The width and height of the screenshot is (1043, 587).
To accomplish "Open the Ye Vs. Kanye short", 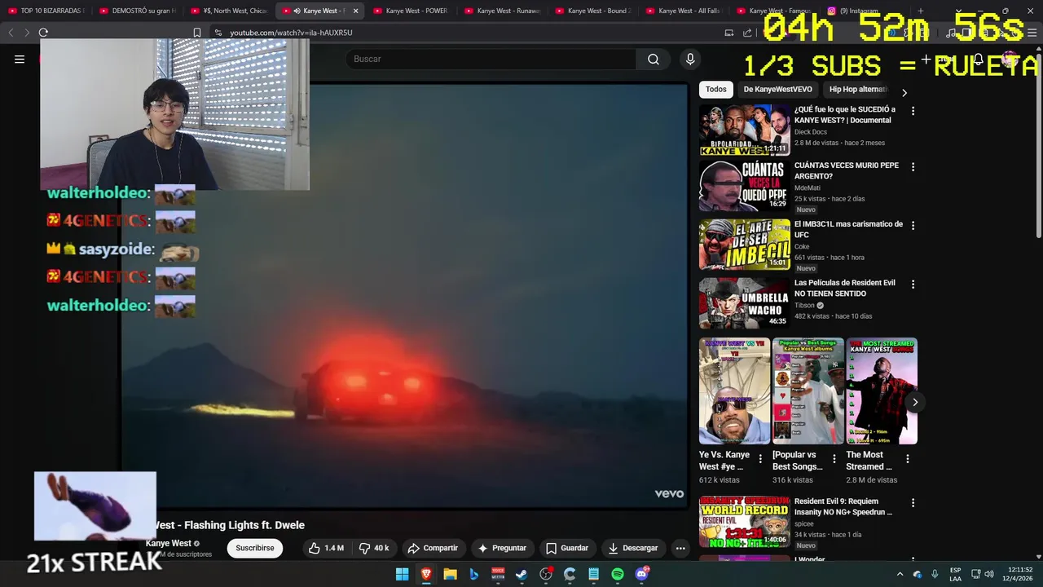I will [734, 391].
